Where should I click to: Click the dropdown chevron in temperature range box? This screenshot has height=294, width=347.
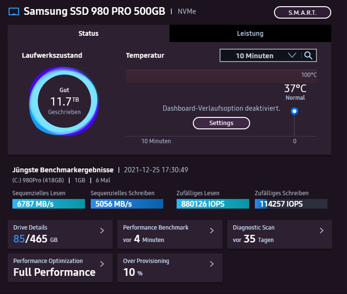pos(292,55)
